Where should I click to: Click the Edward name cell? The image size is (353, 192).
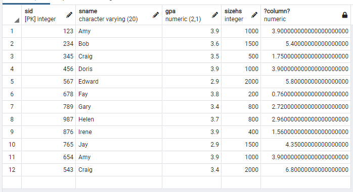pos(119,82)
